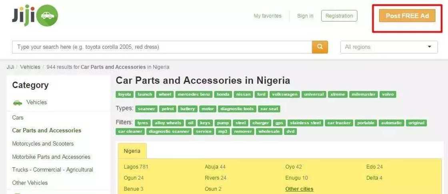This screenshot has width=448, height=194.
Task: Select Motorbike Parts and Accessories category
Action: pos(51,156)
